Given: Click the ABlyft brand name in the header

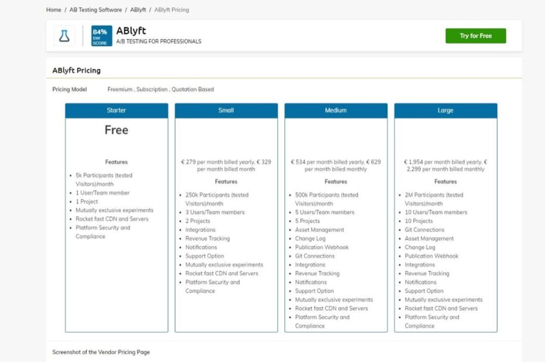Looking at the screenshot, I should [x=132, y=30].
